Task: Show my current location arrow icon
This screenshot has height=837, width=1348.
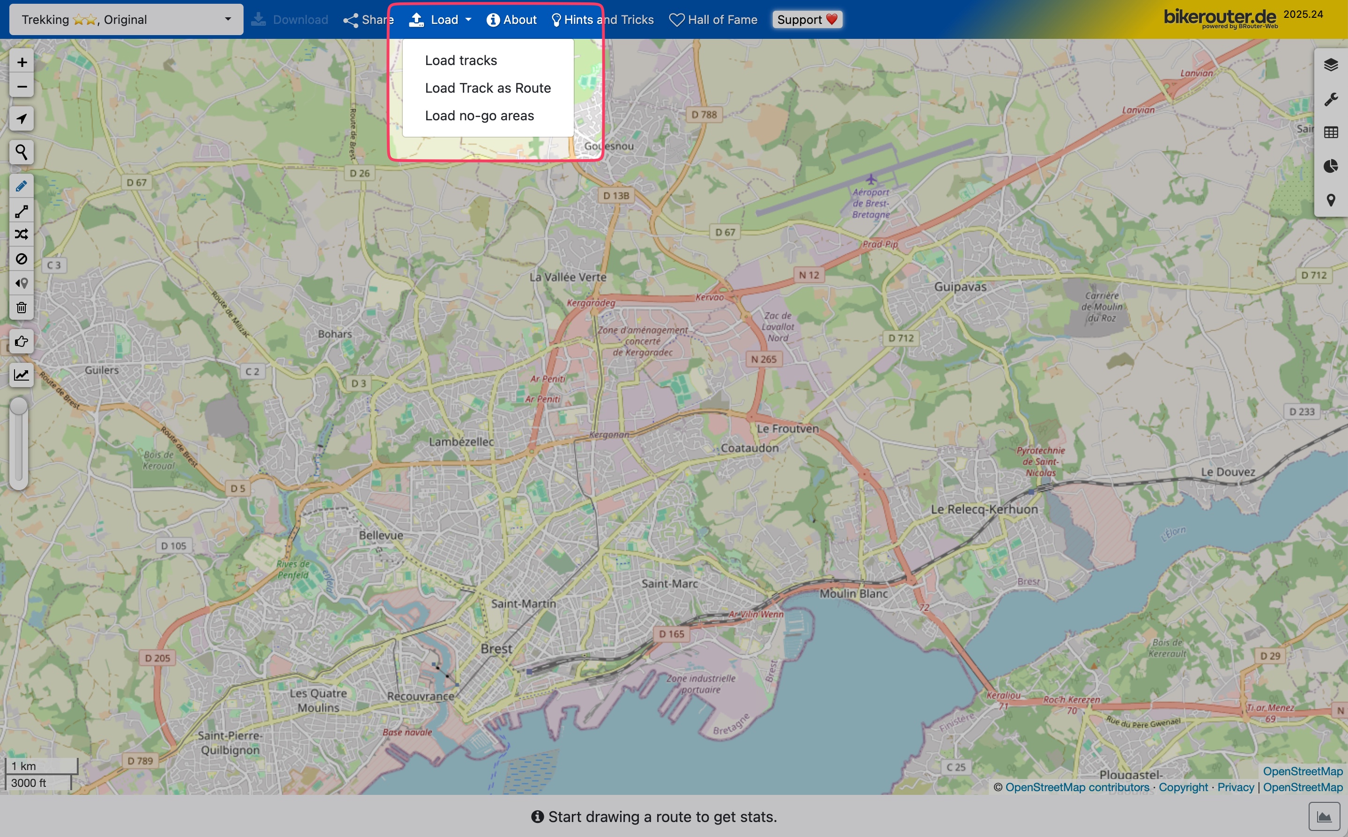Action: 22,119
